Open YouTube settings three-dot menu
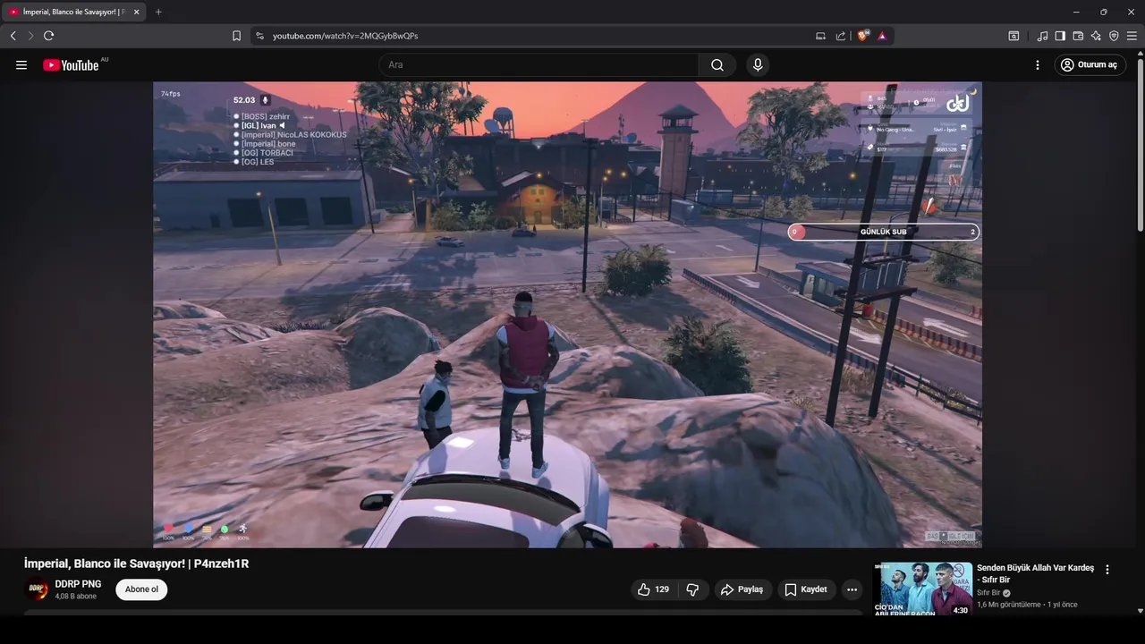The image size is (1145, 644). (x=1038, y=65)
